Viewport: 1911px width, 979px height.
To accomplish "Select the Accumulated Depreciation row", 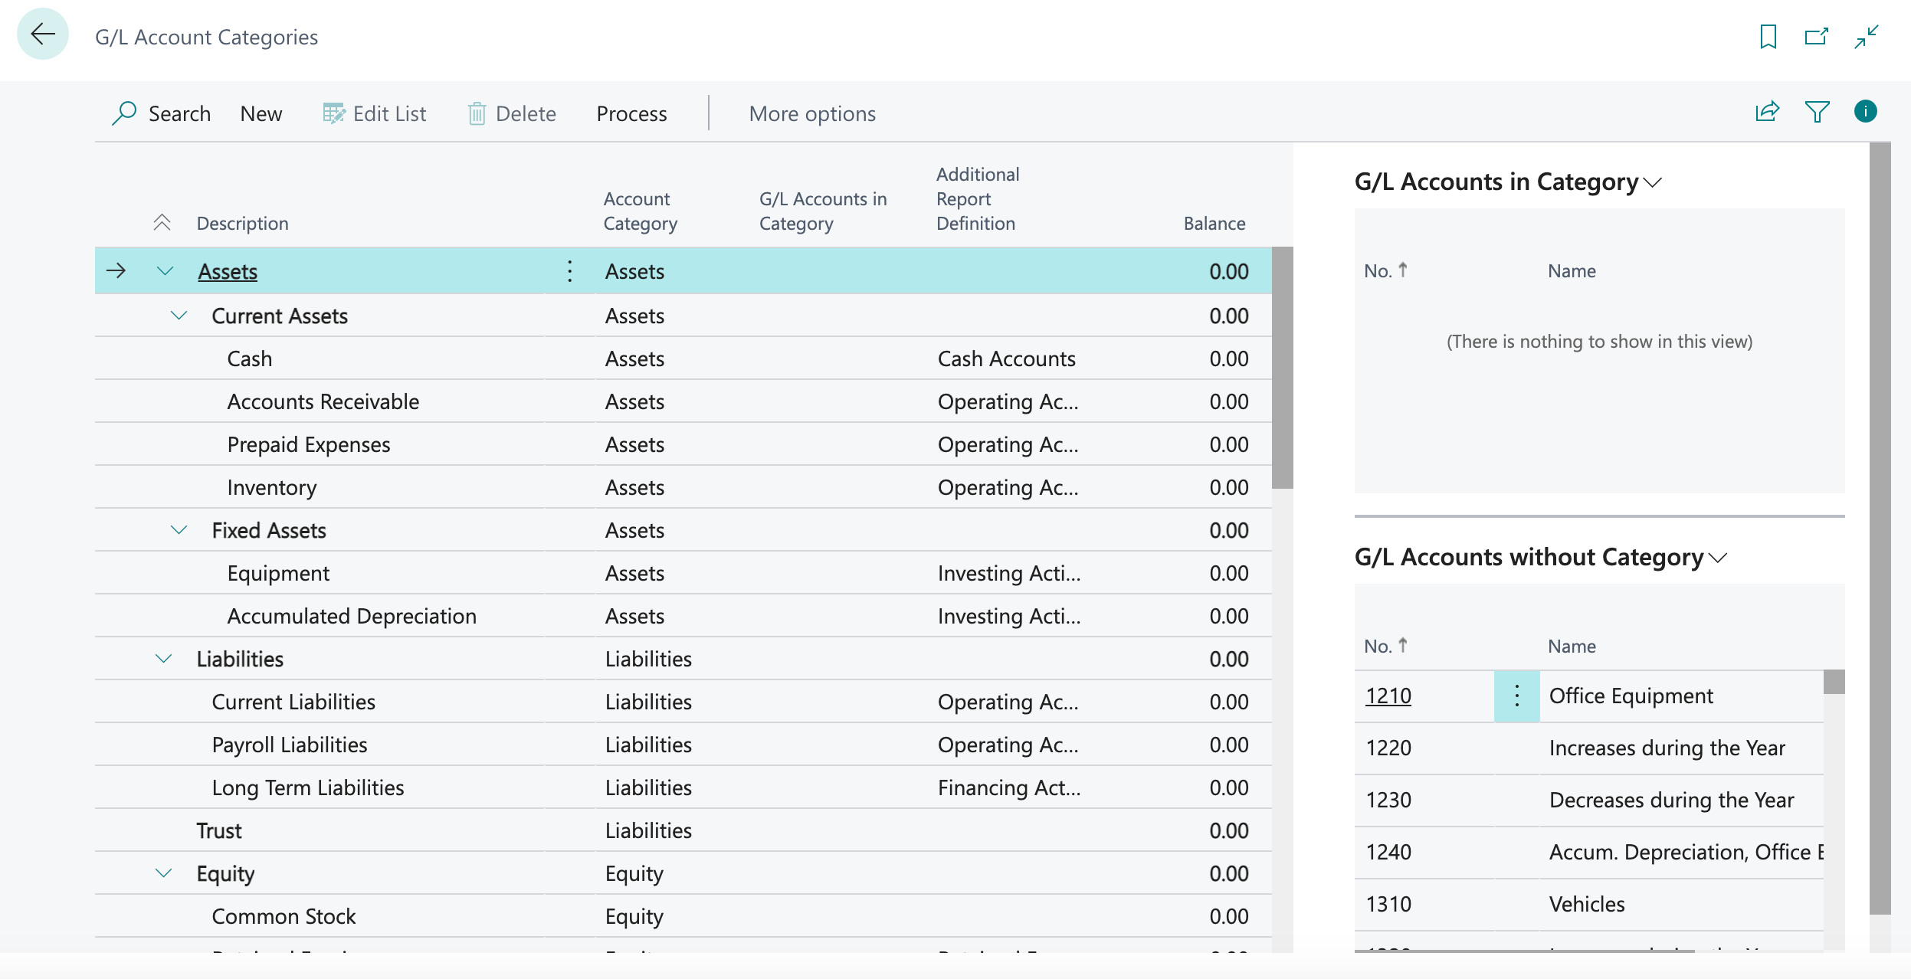I will tap(682, 616).
